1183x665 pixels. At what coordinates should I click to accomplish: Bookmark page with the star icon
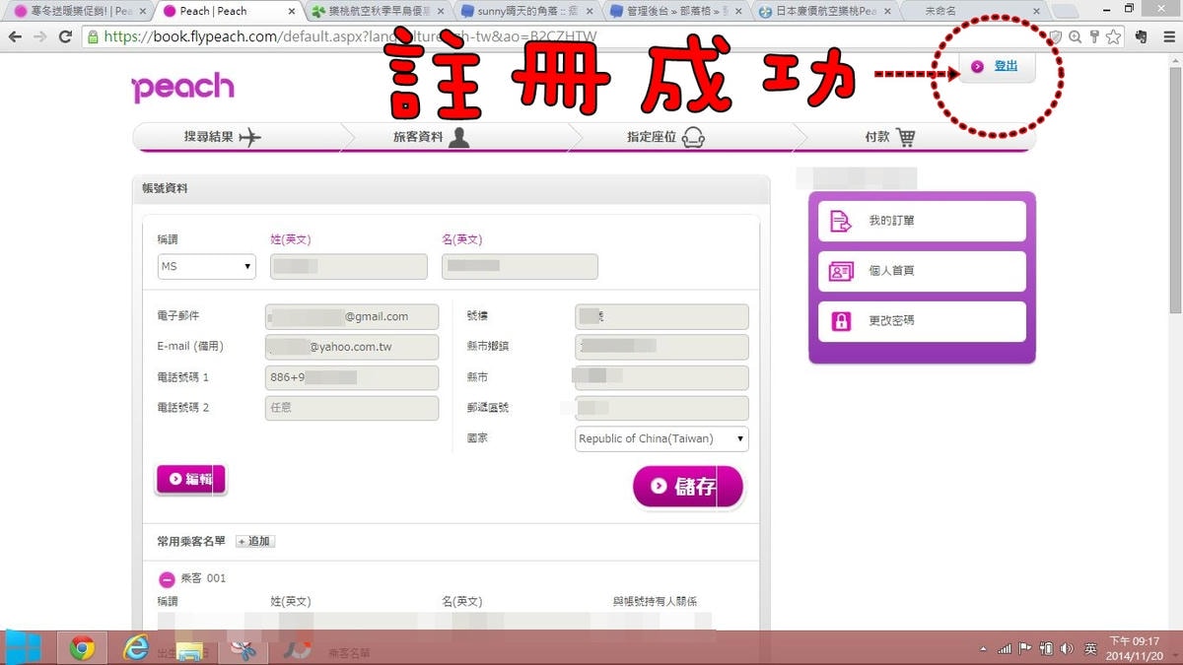[x=1113, y=36]
